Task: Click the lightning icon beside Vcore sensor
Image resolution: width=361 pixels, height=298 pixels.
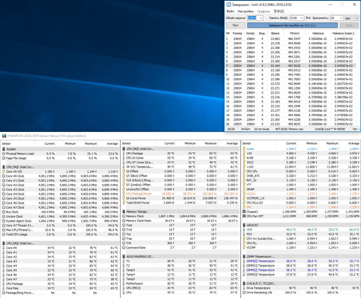Action: [x=244, y=149]
